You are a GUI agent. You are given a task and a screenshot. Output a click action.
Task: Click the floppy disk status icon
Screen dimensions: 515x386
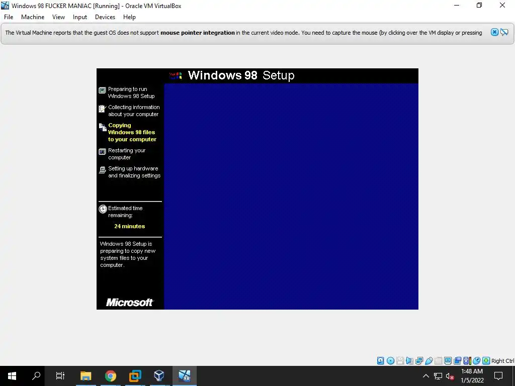(400, 361)
